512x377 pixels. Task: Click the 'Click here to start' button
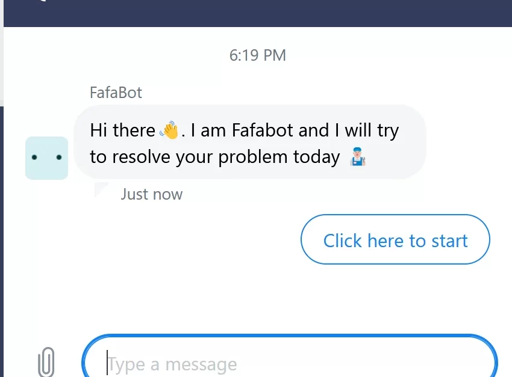tap(395, 239)
